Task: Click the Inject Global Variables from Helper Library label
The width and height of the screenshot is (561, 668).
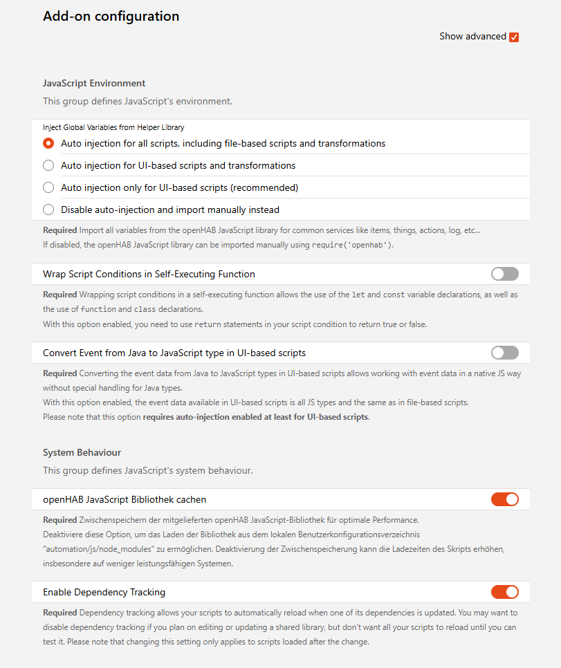Action: (113, 127)
